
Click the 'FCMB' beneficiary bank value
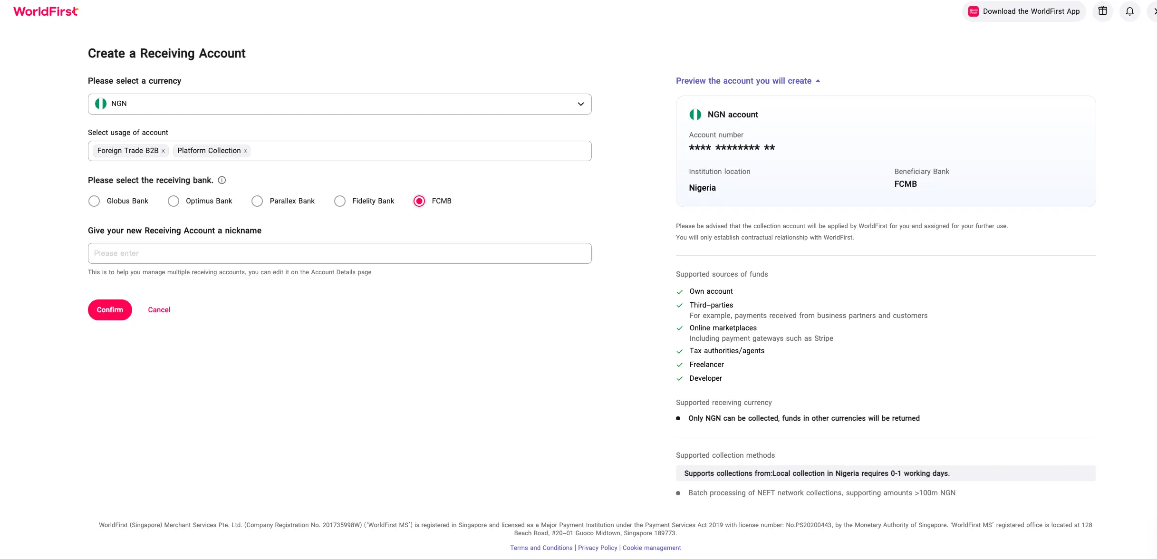[x=906, y=184]
